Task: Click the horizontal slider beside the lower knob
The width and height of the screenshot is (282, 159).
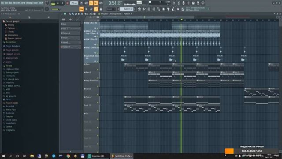Action: 56,9
